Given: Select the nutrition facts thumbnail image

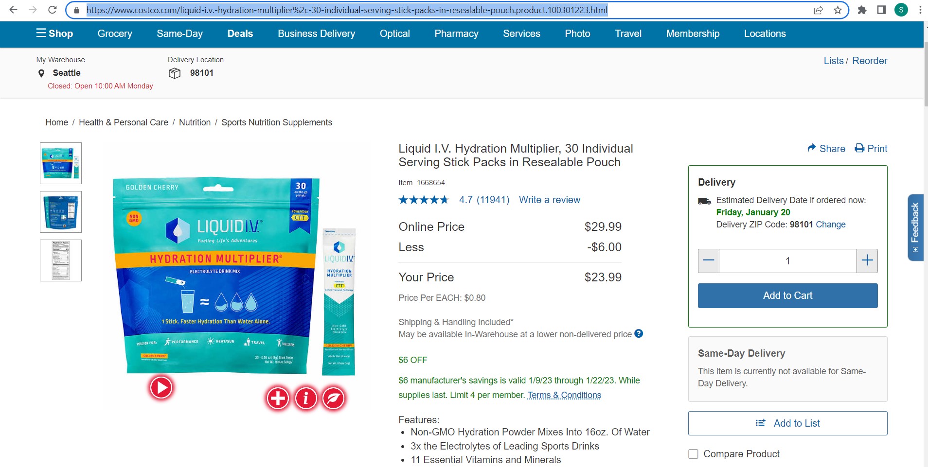Looking at the screenshot, I should [x=61, y=260].
